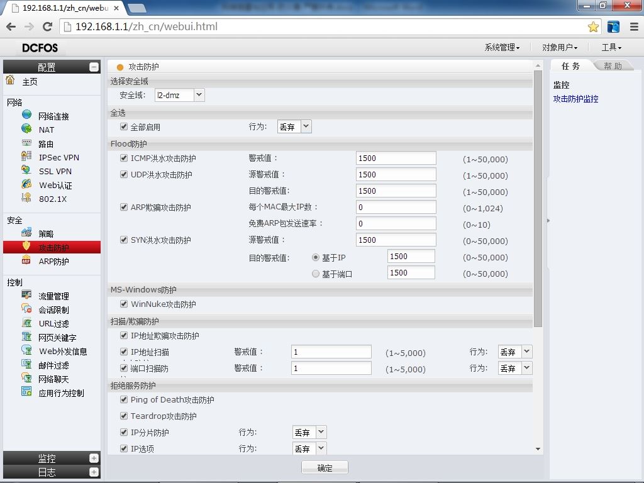644x483 pixels.
Task: Click the ICMP 警戒值 input field
Action: (x=396, y=158)
